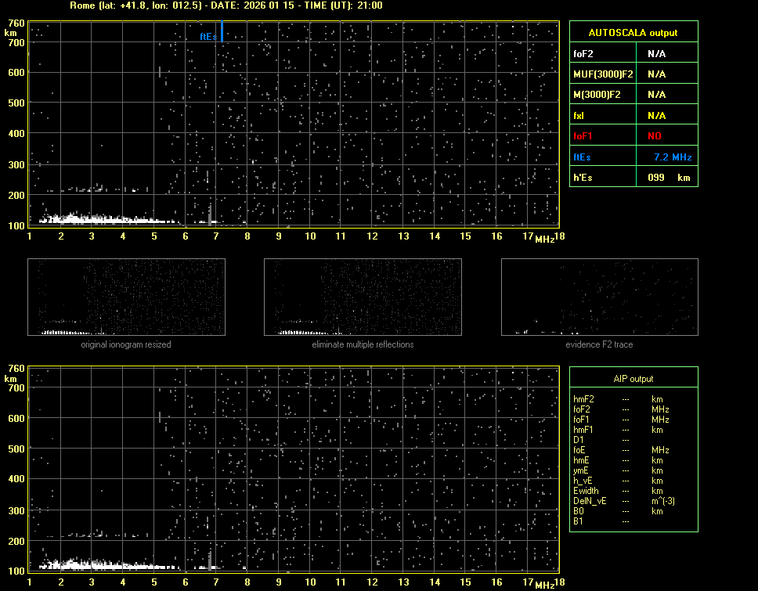
Task: Click the yellow fxI label
Action: [579, 116]
